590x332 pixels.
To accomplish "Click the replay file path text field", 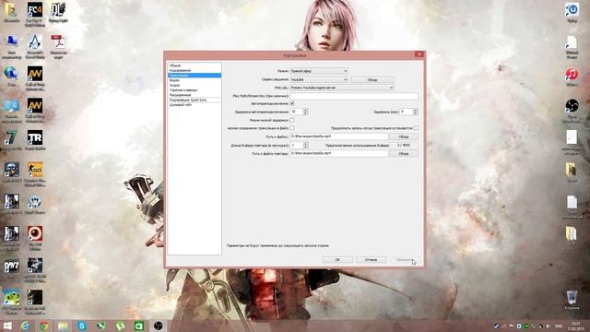I will click(x=338, y=153).
